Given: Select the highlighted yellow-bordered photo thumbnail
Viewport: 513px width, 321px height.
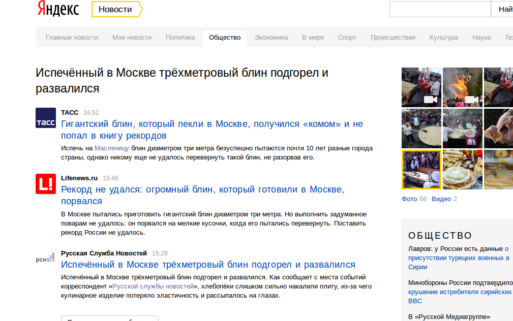Looking at the screenshot, I should click(421, 170).
